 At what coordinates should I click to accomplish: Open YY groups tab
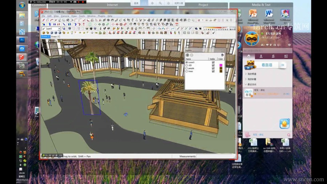point(273,56)
